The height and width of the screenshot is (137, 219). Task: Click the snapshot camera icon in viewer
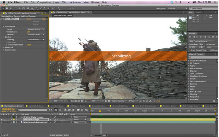[82, 101]
